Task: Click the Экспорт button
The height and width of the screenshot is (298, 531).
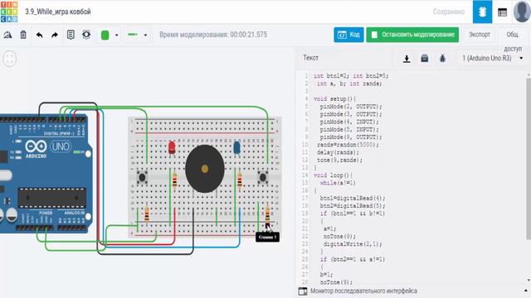Action: pos(480,35)
